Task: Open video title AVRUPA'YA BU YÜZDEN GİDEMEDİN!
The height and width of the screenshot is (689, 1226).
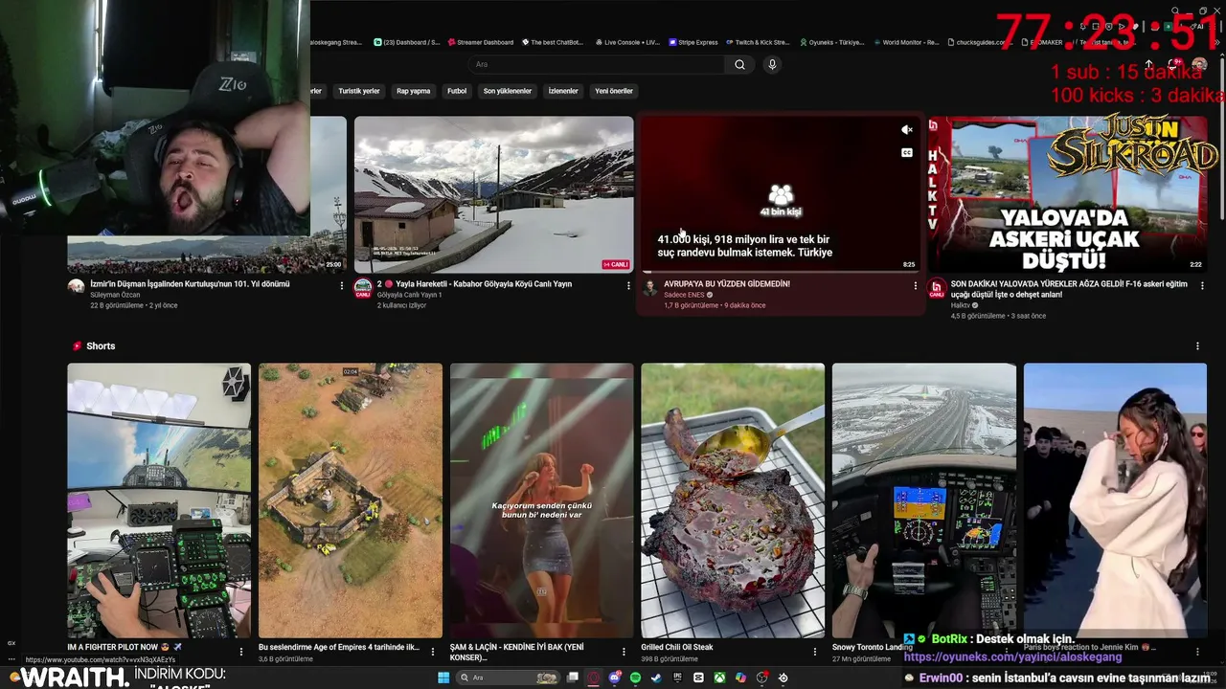Action: pyautogui.click(x=727, y=284)
